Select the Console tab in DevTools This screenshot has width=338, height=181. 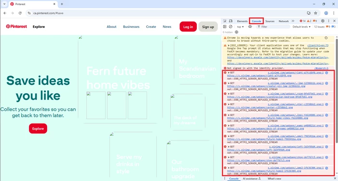click(x=257, y=21)
